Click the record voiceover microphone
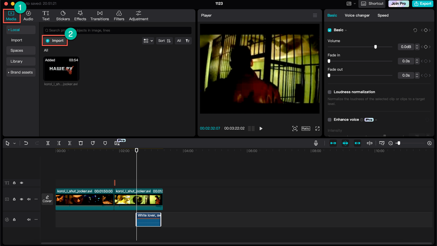The image size is (437, 246). coord(316,143)
